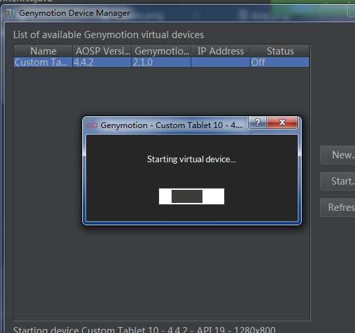Screen dimensions: 355x333
Task: Sort by AOSP Version column header
Action: pos(102,51)
